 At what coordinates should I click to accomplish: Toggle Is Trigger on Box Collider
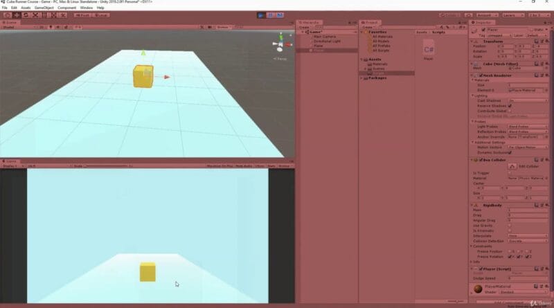[510, 174]
